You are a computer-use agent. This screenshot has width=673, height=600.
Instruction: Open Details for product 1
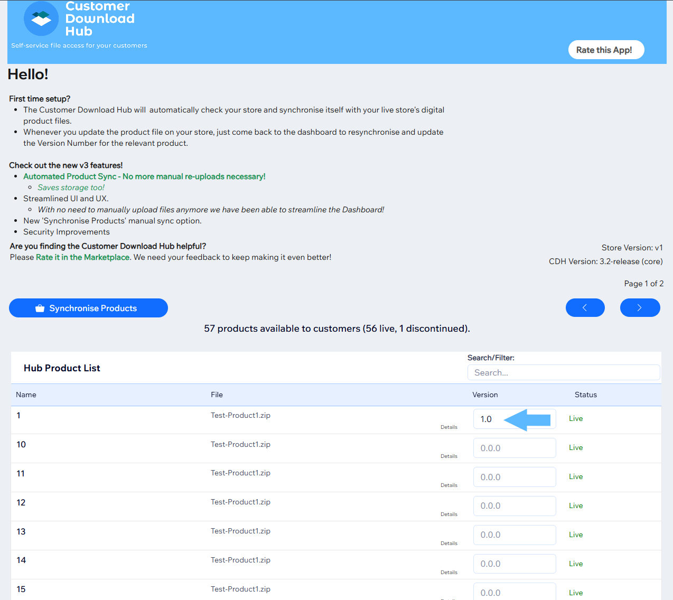(x=449, y=427)
